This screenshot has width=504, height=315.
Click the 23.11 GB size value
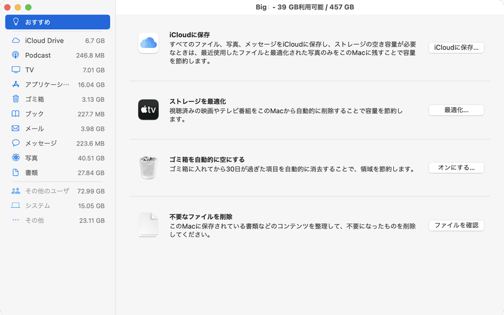click(92, 220)
